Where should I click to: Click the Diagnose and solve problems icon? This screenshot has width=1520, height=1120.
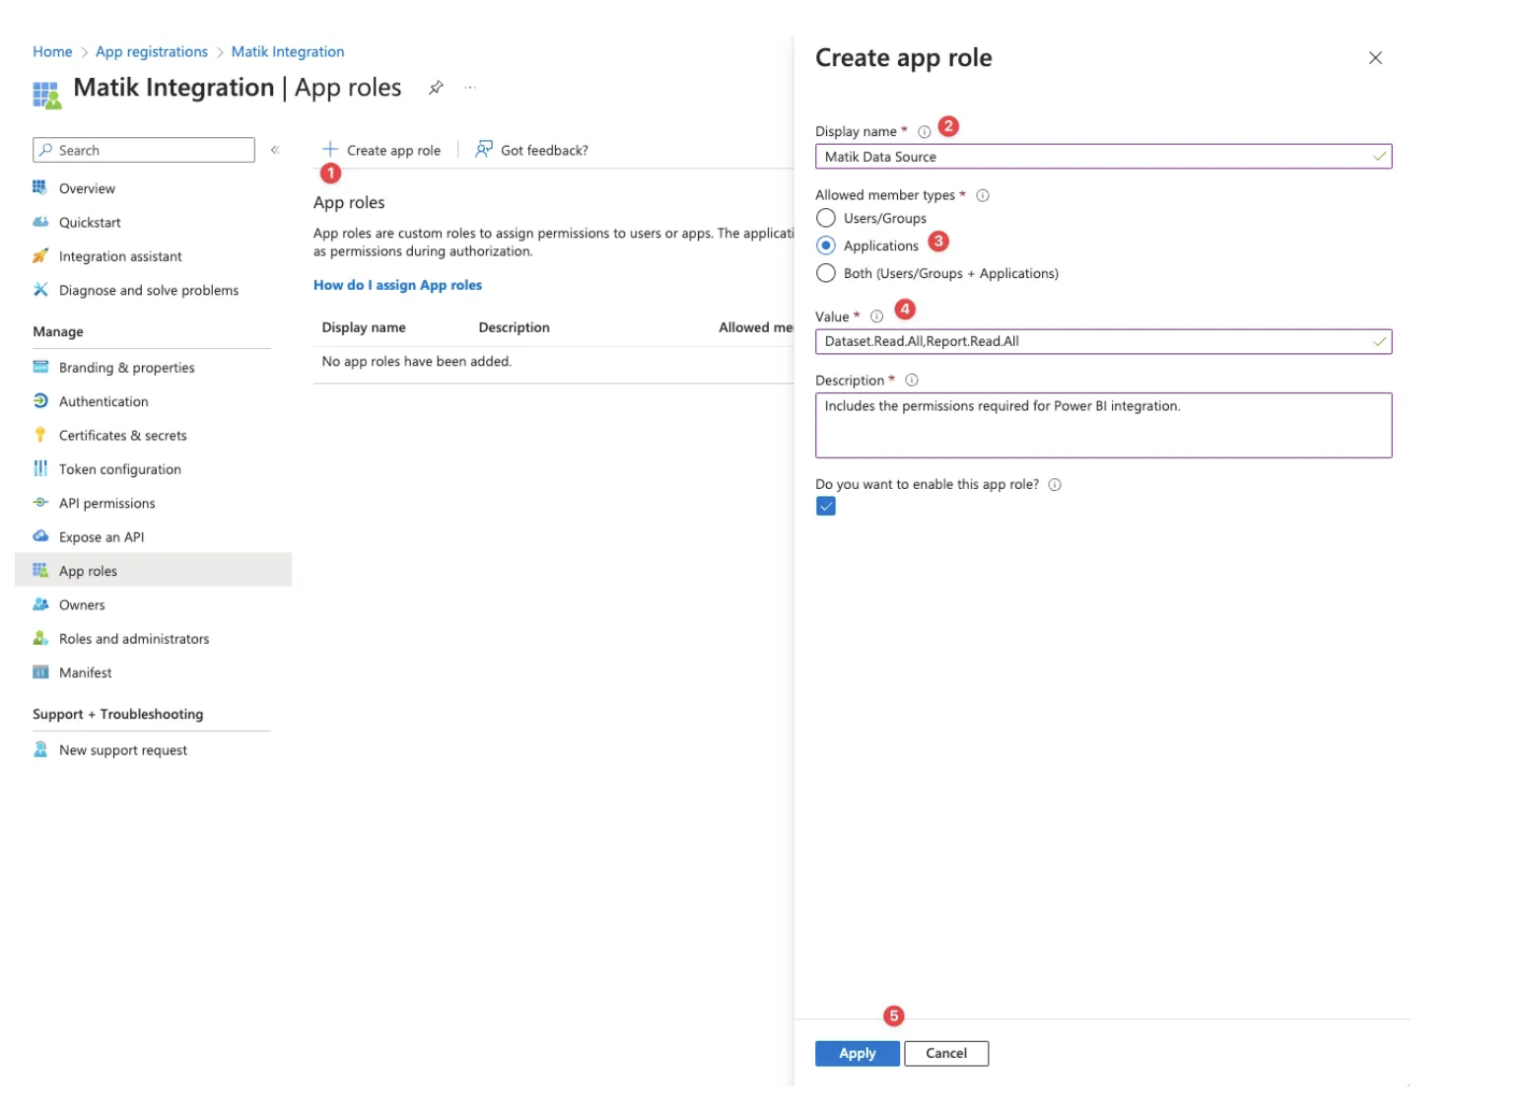tap(40, 289)
